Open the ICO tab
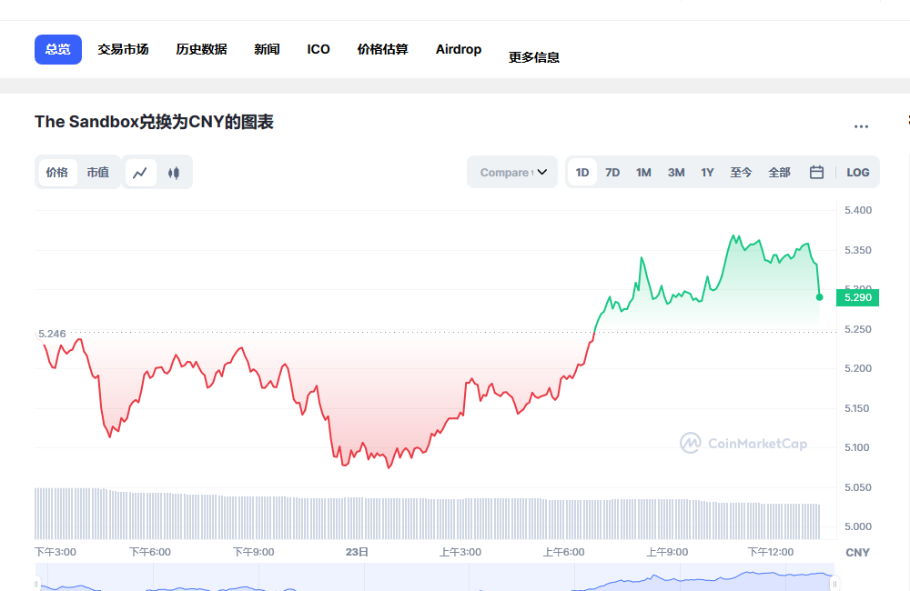The width and height of the screenshot is (910, 591). (318, 49)
